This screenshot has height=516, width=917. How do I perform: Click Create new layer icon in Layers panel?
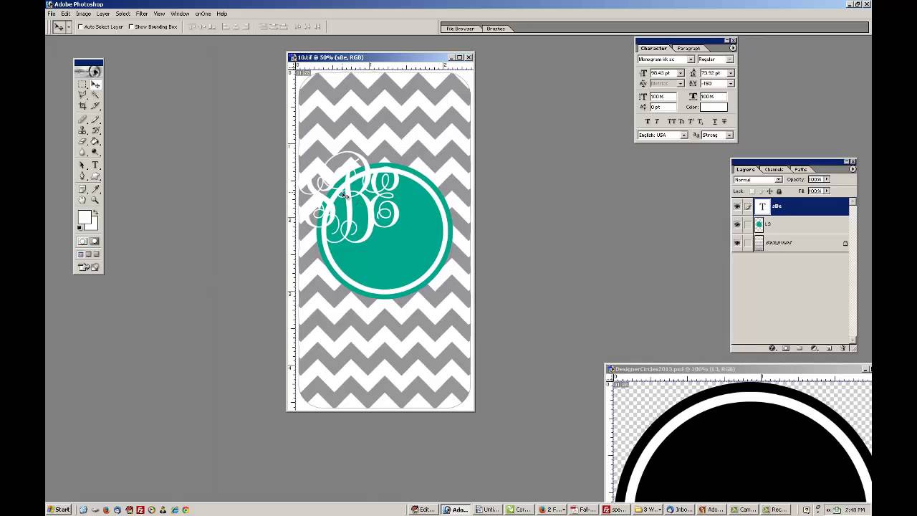click(829, 348)
